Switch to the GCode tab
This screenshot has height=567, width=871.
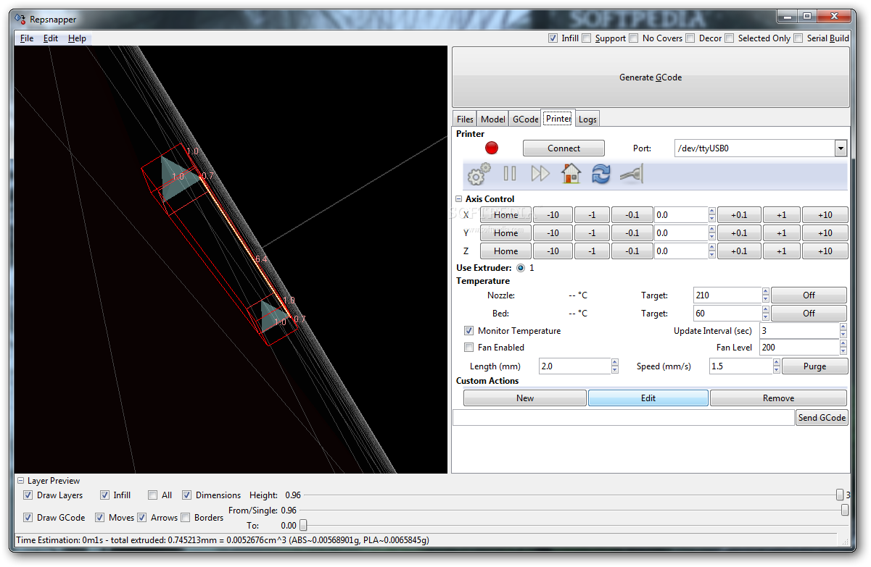coord(526,119)
